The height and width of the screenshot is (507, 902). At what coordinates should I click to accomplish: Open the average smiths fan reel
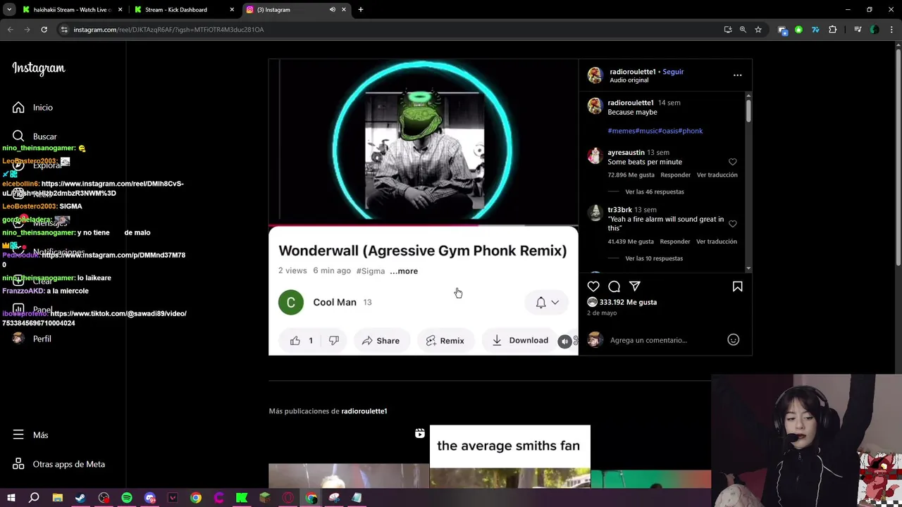click(509, 456)
